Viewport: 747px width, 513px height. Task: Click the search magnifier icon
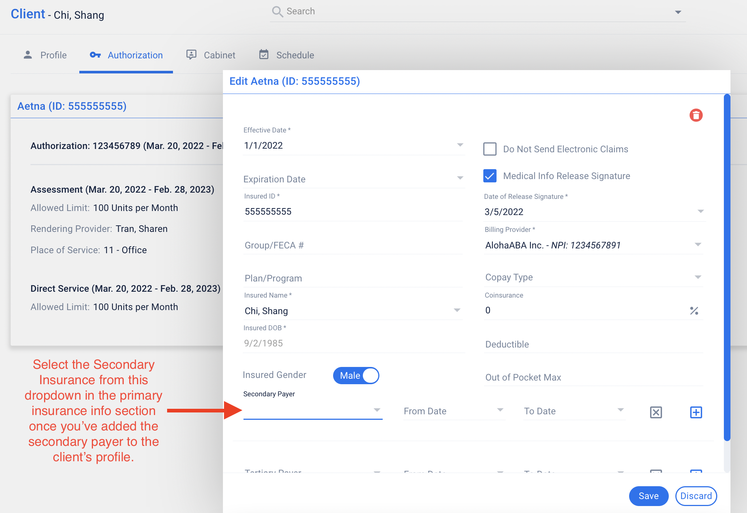278,11
